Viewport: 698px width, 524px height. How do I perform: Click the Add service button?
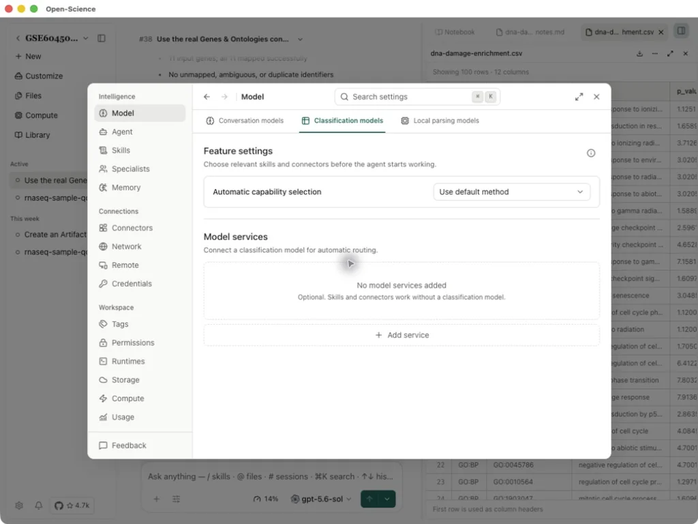coord(401,335)
